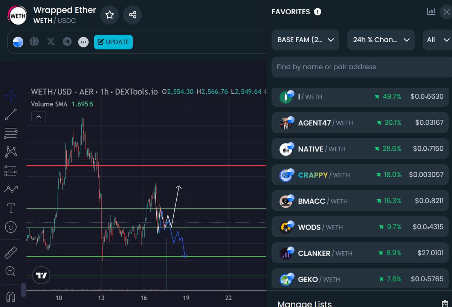Open the 24h % Change sort dropdown
Screen dimensions: 452x307
click(381, 40)
